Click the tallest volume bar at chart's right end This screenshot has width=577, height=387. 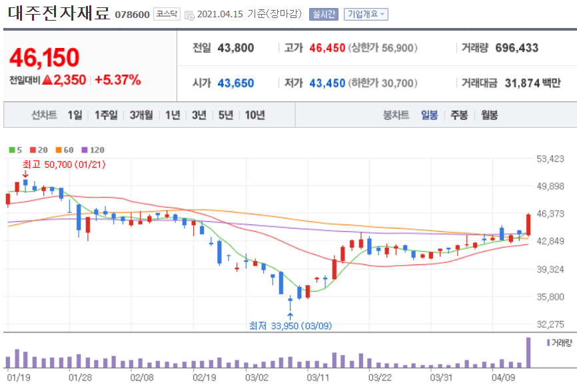coord(528,352)
